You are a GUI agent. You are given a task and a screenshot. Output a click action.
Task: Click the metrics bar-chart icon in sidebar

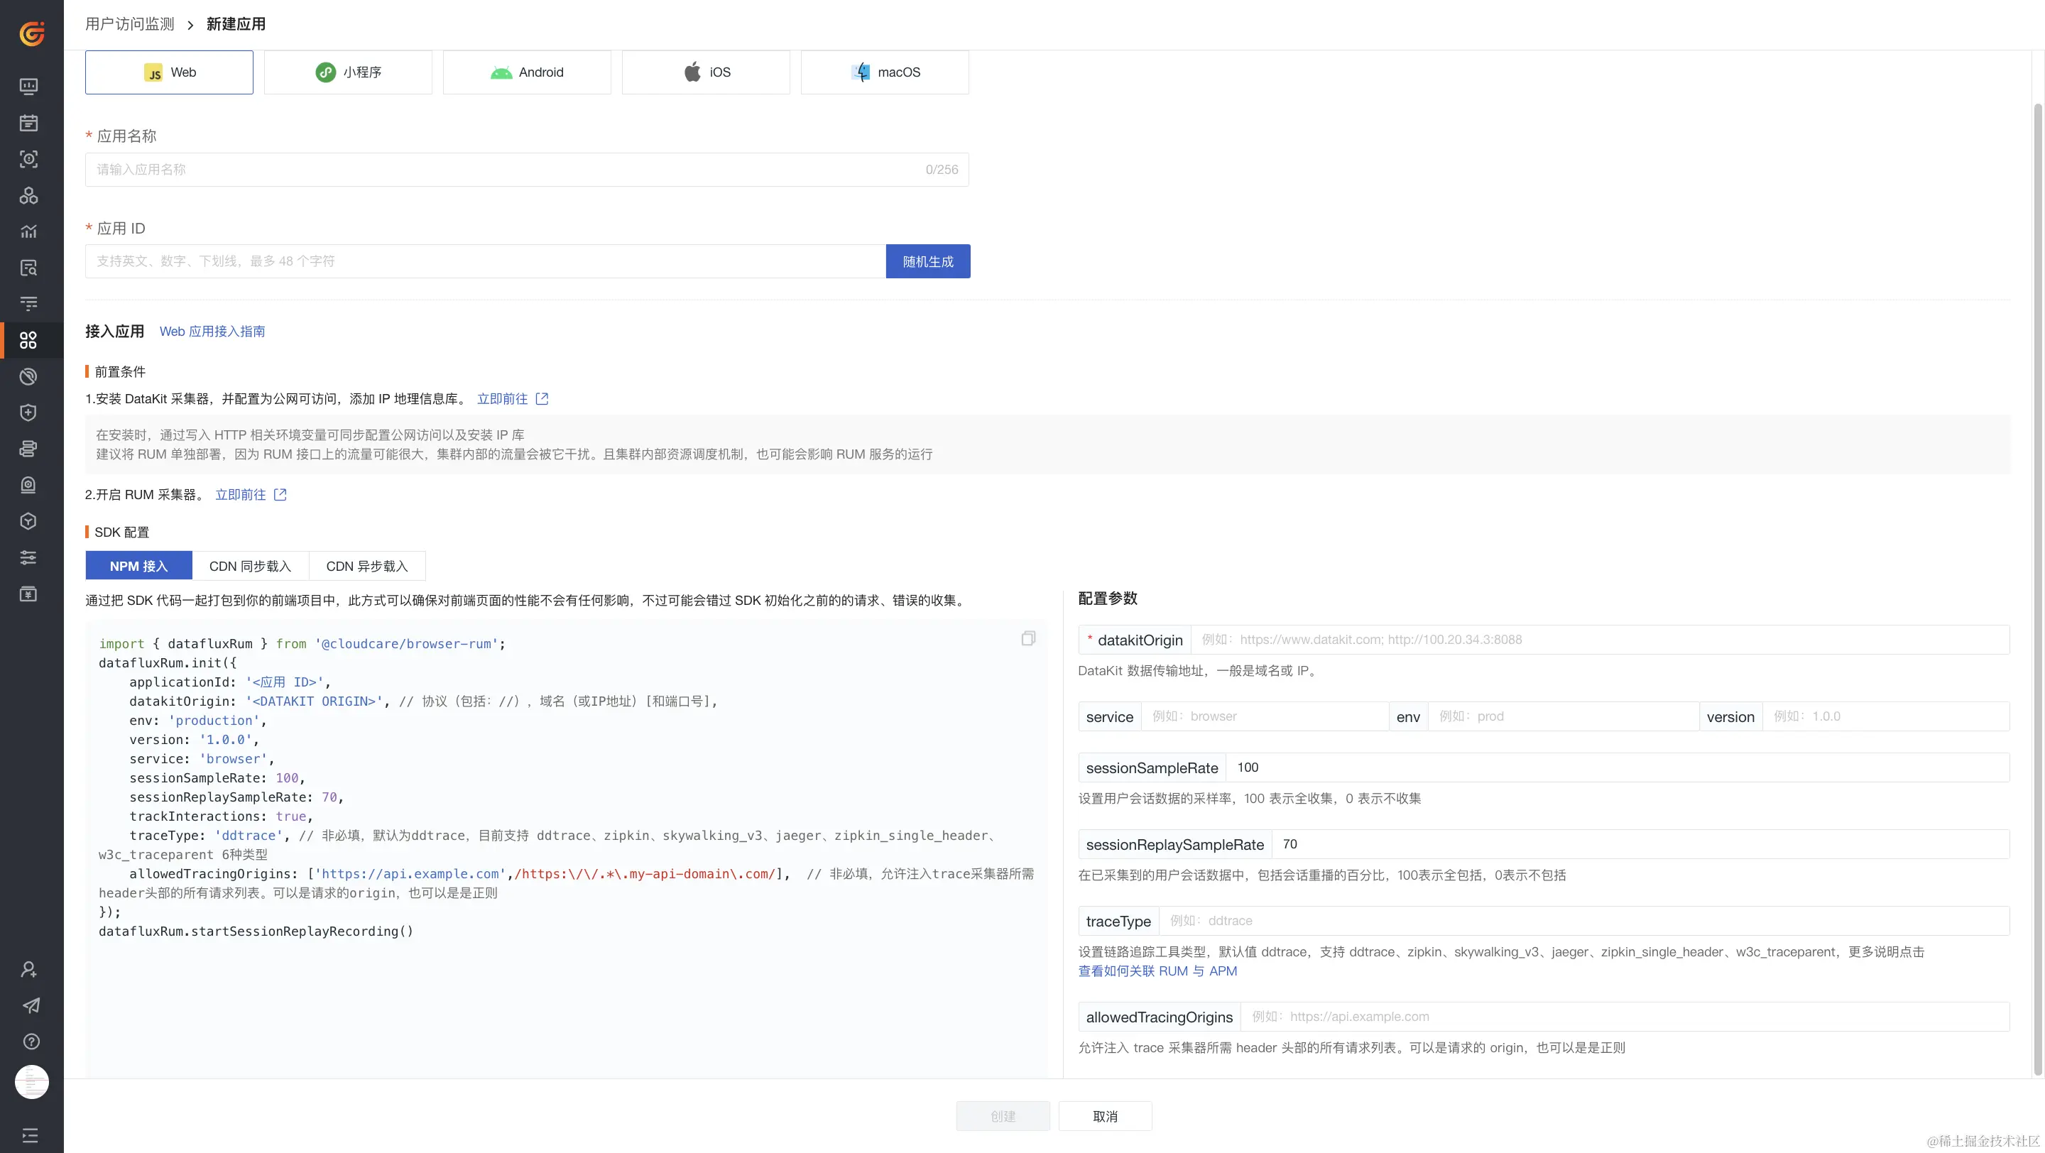[x=28, y=231]
